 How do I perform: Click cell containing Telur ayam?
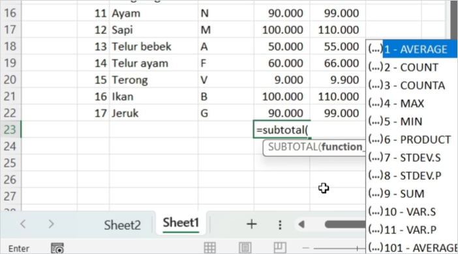153,63
